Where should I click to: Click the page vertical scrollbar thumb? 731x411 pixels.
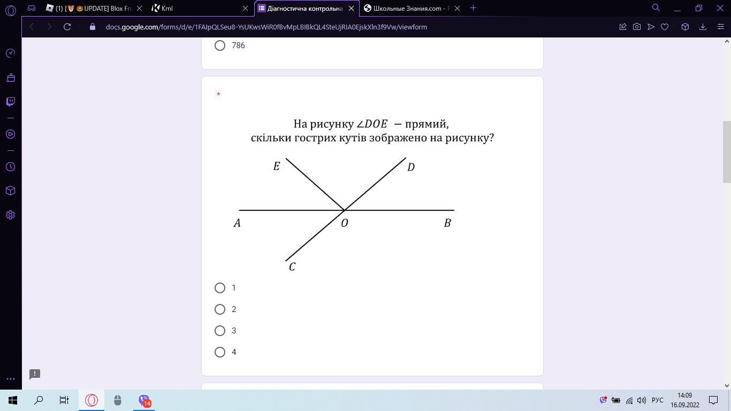pyautogui.click(x=727, y=152)
